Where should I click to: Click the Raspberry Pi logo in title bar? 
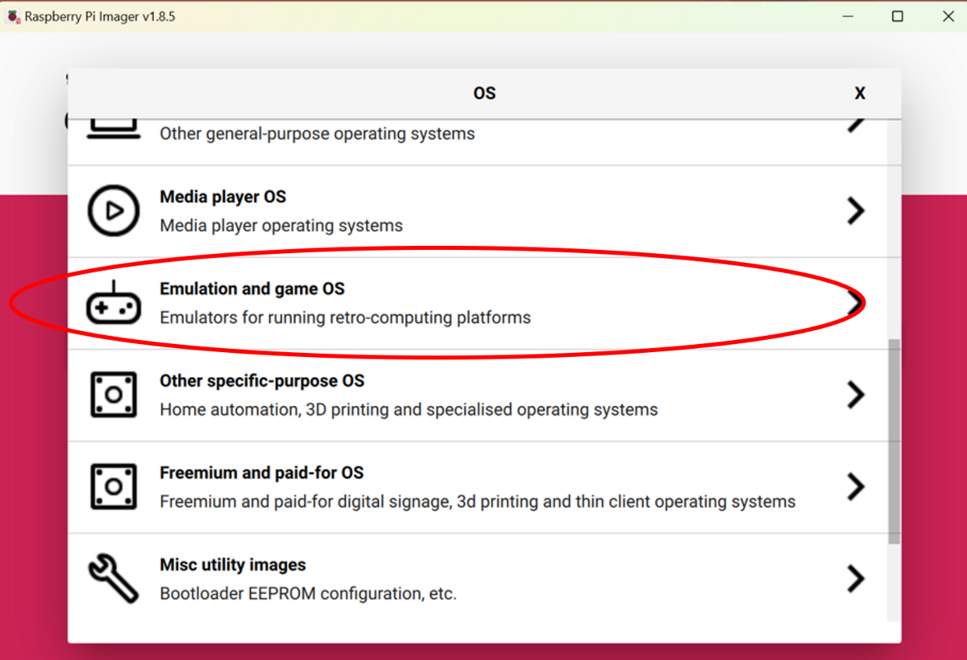(14, 16)
